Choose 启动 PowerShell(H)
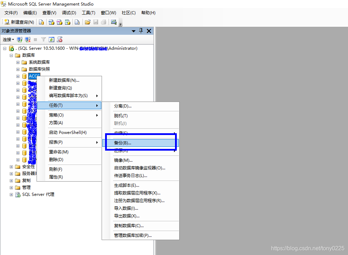Screen dimensions: 348x255 pos(69,133)
